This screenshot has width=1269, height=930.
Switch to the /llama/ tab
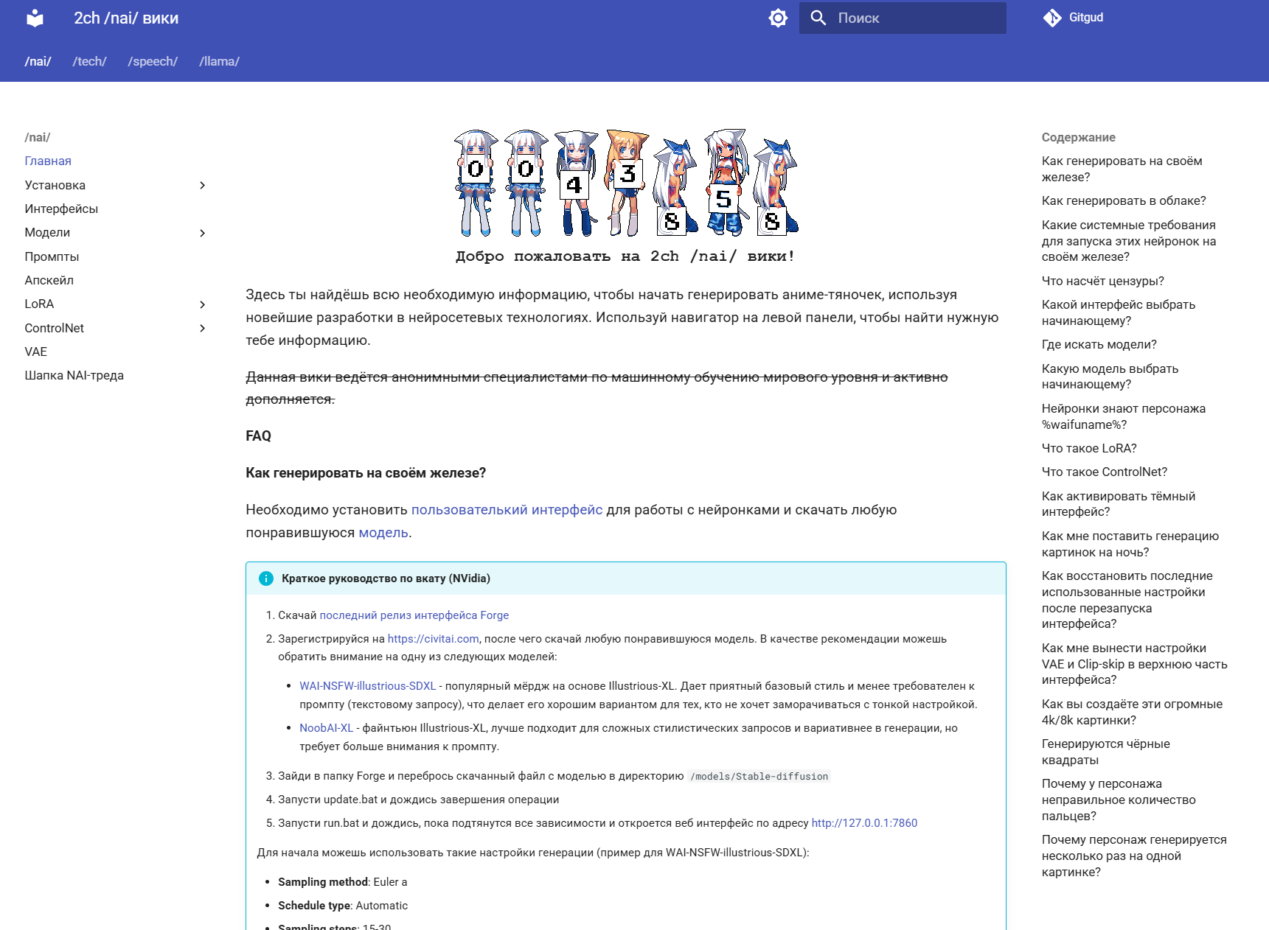[x=220, y=61]
